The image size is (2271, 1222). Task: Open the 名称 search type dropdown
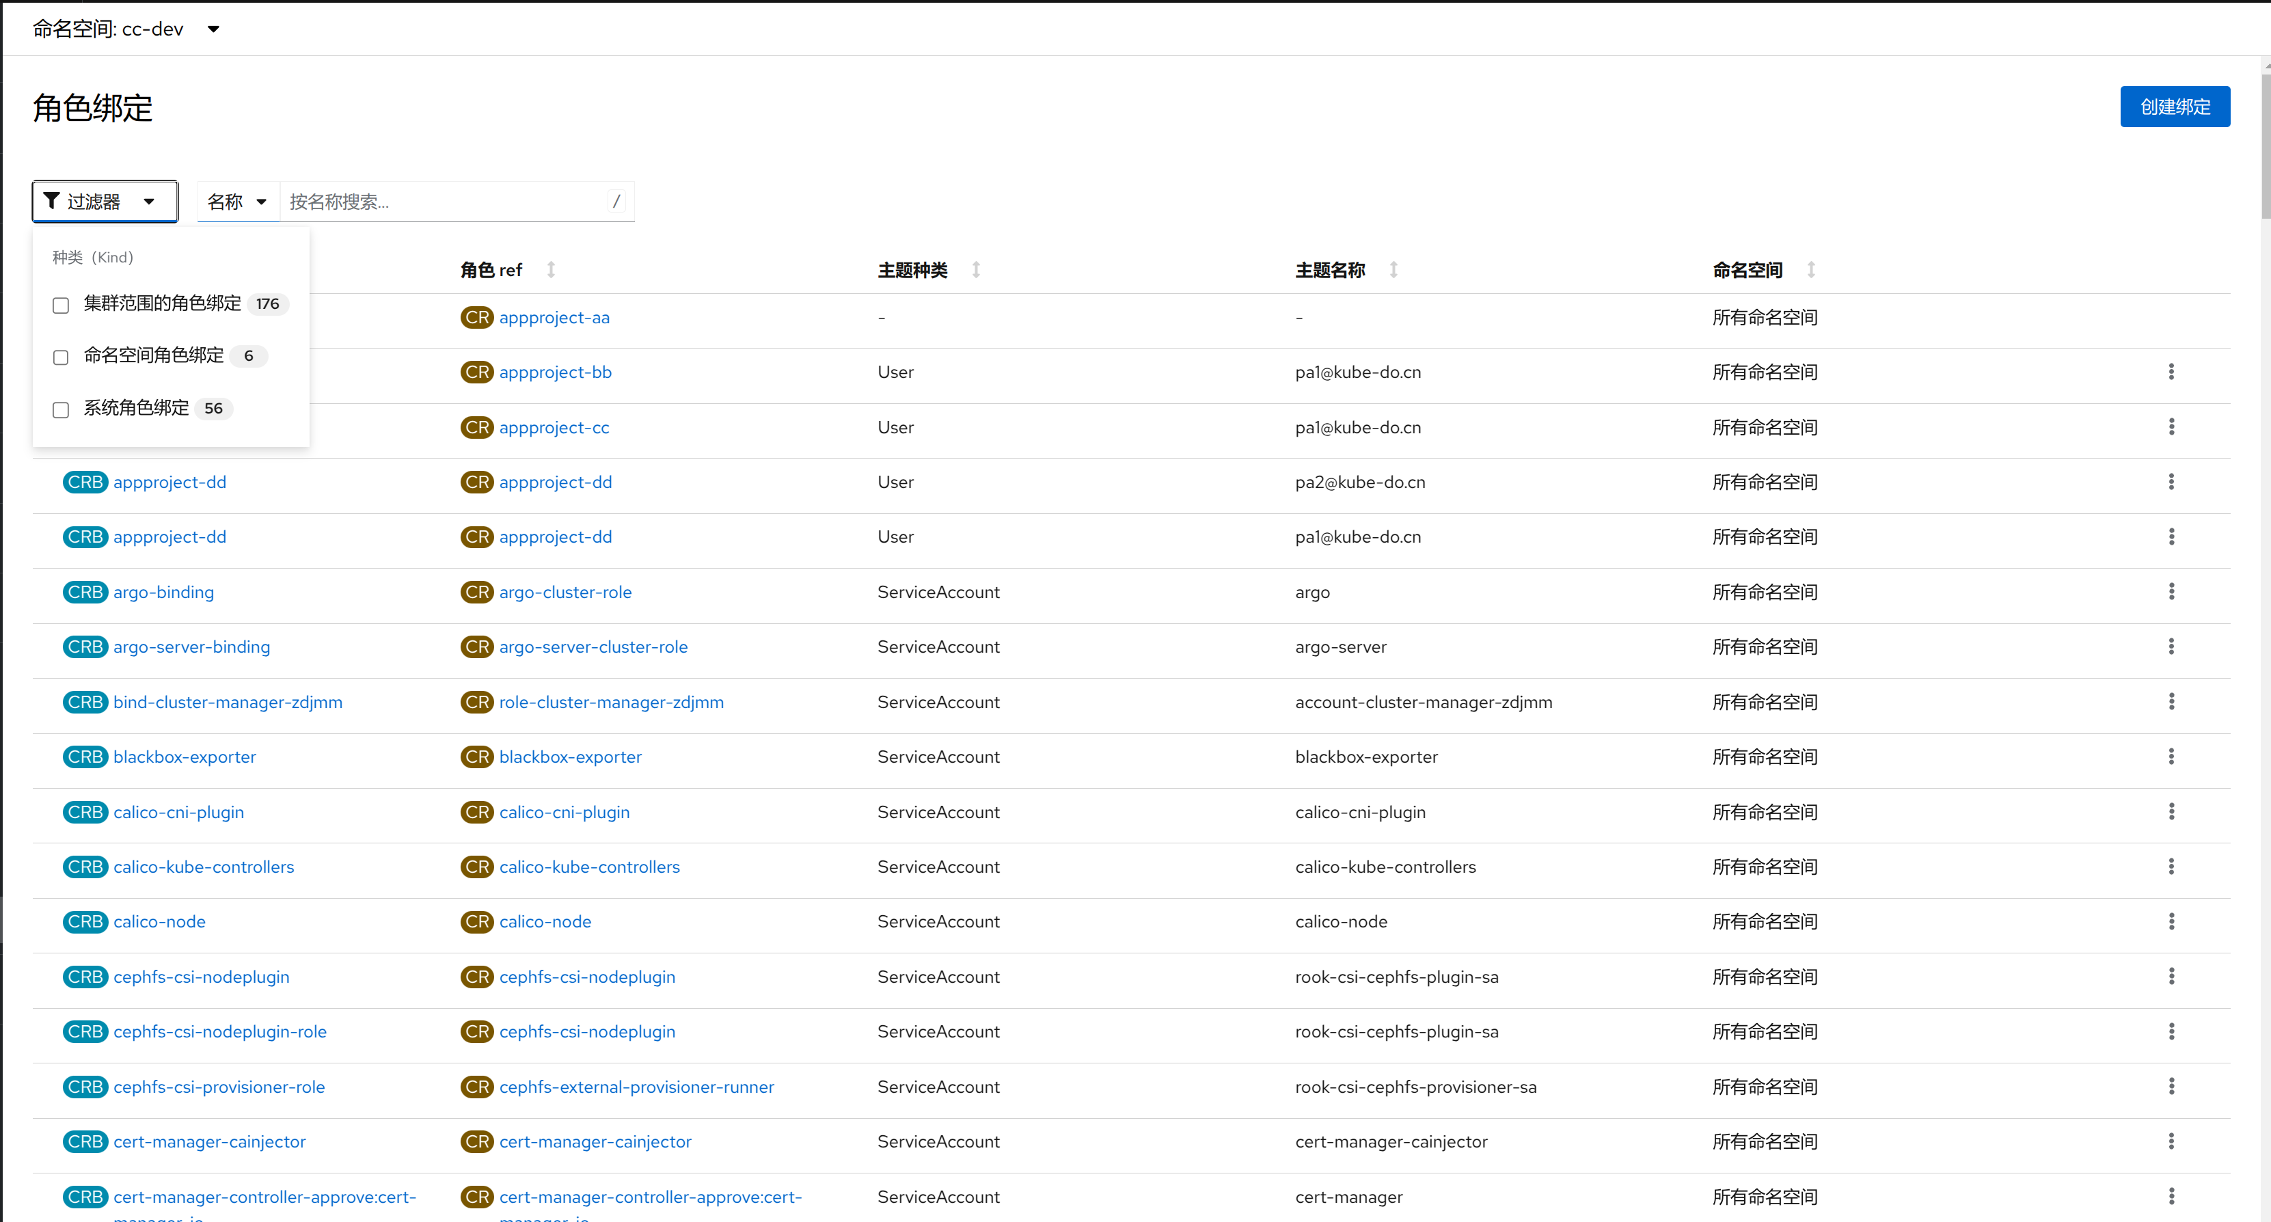click(237, 202)
